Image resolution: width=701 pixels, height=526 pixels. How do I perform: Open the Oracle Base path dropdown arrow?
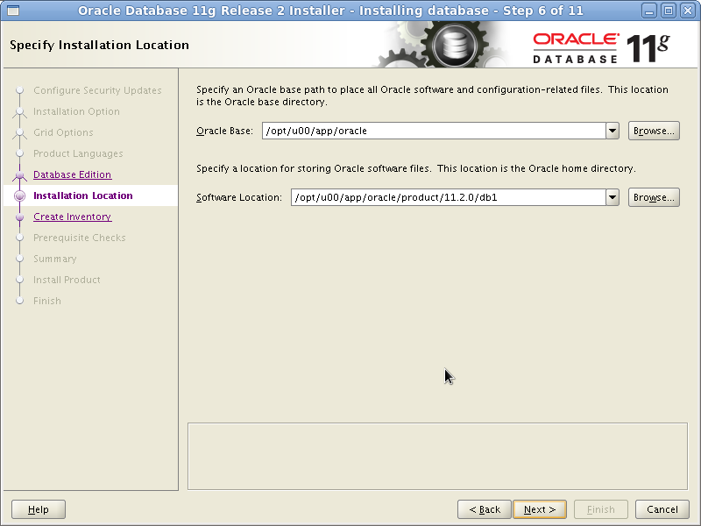tap(612, 131)
